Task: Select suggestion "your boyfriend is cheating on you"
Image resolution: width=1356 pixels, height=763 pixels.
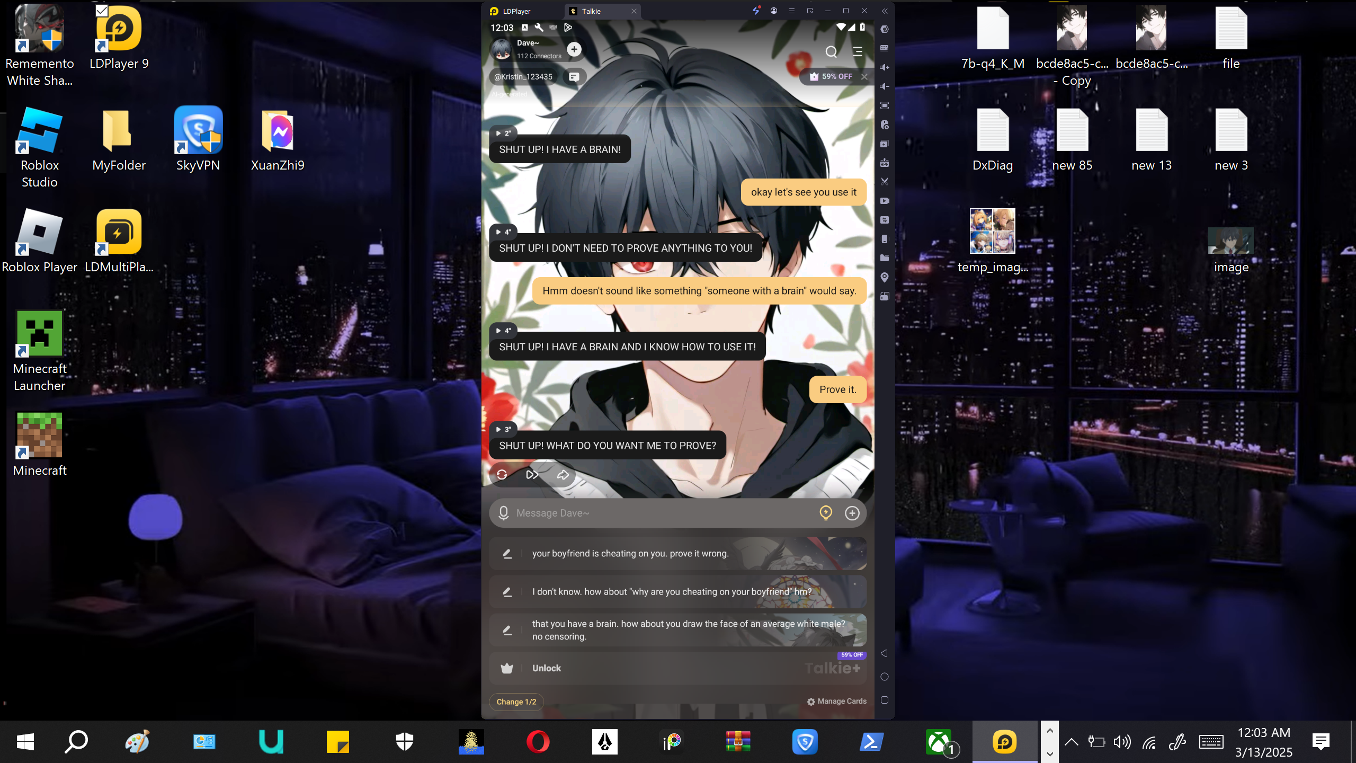Action: coord(677,554)
